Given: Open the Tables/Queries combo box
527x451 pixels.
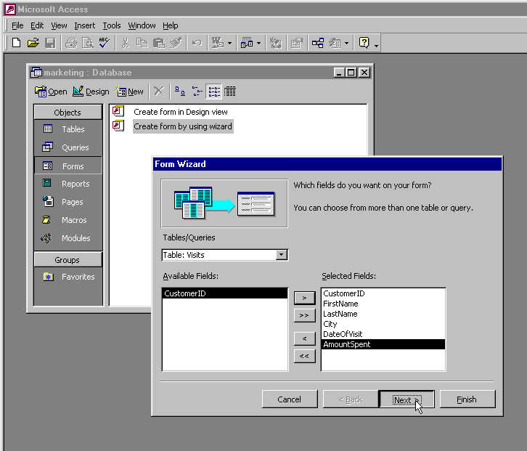Looking at the screenshot, I should (224, 255).
